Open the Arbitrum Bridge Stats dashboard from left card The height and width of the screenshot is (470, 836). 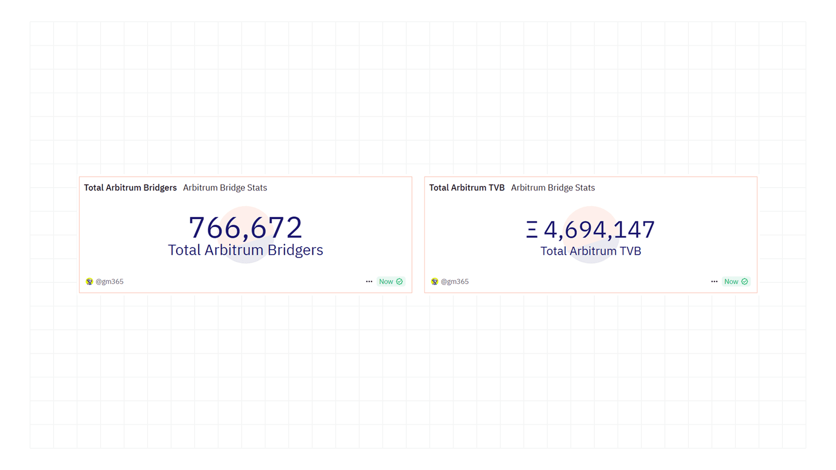click(x=225, y=188)
